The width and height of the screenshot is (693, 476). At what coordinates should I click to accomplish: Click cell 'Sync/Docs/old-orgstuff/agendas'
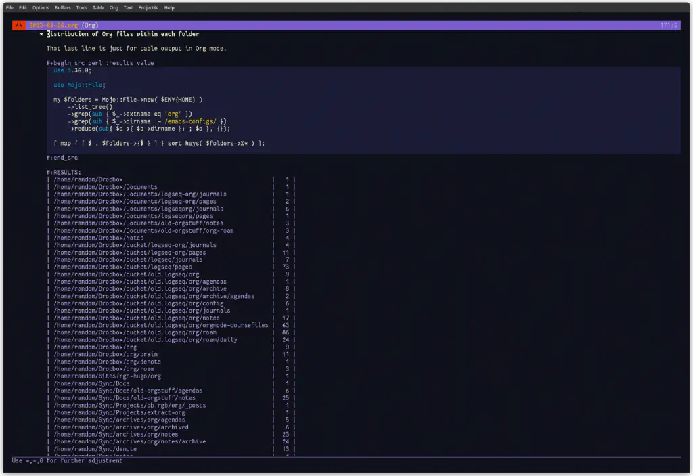click(128, 391)
